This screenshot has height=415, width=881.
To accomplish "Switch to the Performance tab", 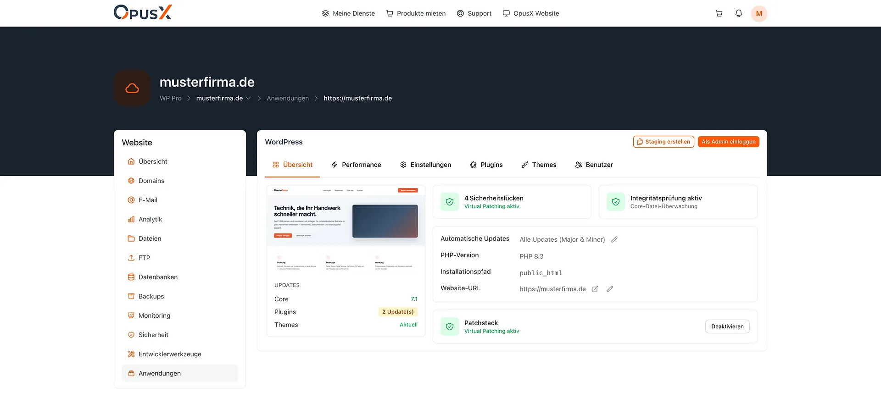I will (356, 165).
